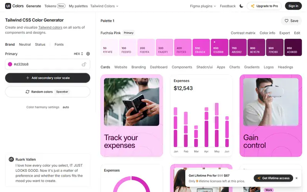Select the 50 swatch FFF4FE
This screenshot has height=192, width=307.
(x=109, y=47)
